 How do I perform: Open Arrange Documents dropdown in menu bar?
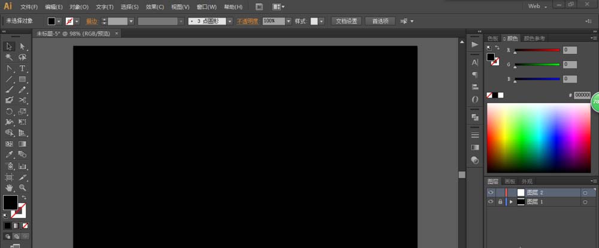click(x=279, y=7)
